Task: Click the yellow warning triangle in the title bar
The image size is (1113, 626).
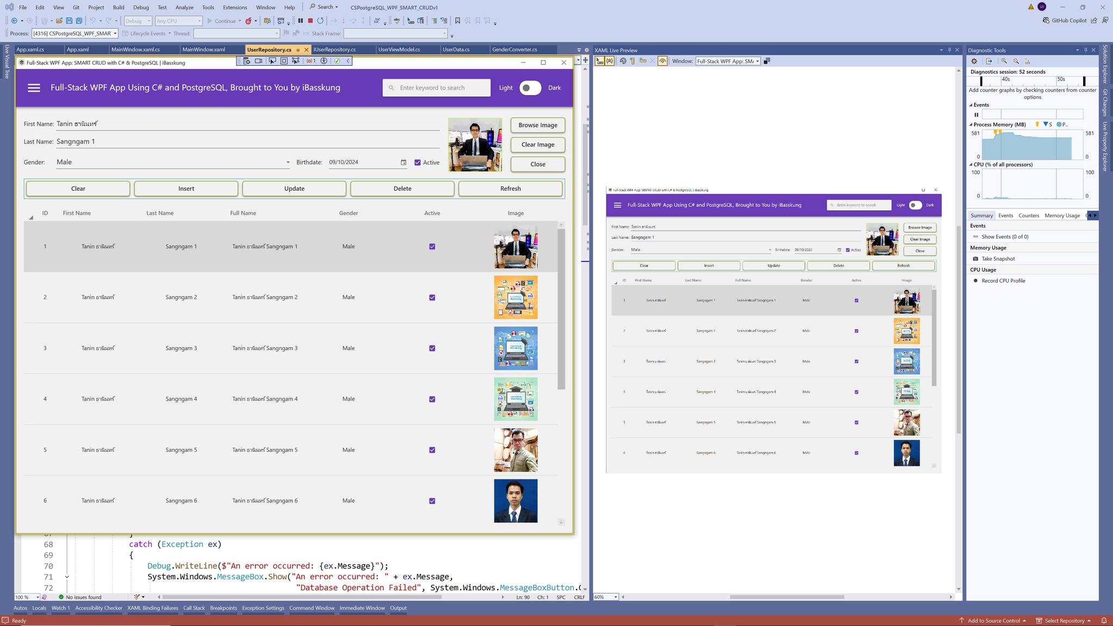Action: pos(1031,7)
